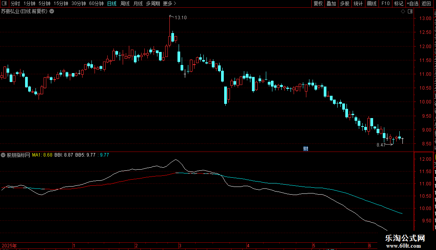Open the 股朋指标网 indicator dropdown circle
436x250 pixels.
pyautogui.click(x=3, y=155)
